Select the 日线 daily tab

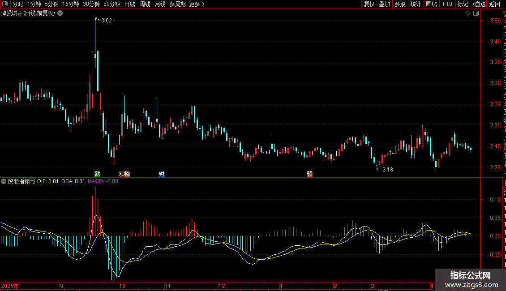pos(130,4)
